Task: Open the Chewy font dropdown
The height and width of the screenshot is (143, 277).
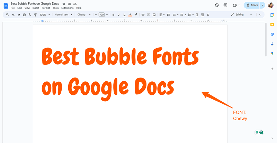Action: coord(84,14)
